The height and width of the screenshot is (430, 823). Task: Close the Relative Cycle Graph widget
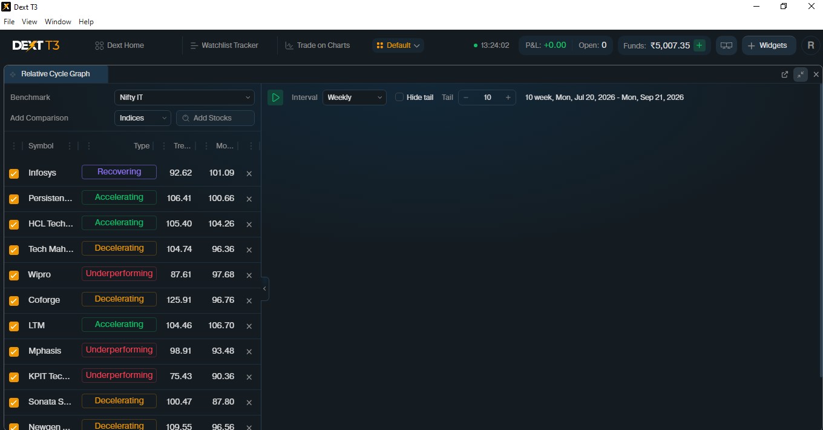[816, 74]
